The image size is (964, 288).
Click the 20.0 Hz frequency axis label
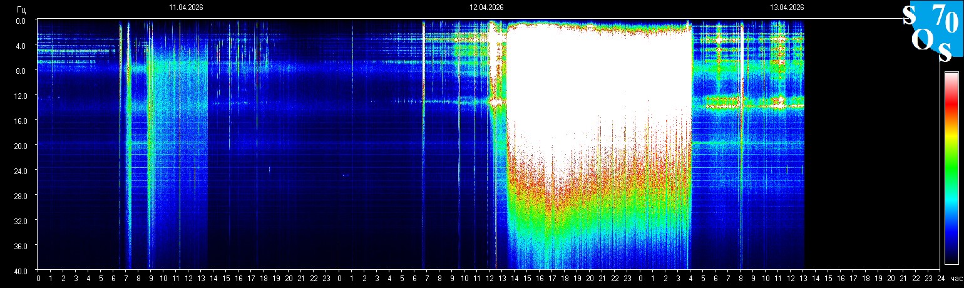pyautogui.click(x=21, y=145)
